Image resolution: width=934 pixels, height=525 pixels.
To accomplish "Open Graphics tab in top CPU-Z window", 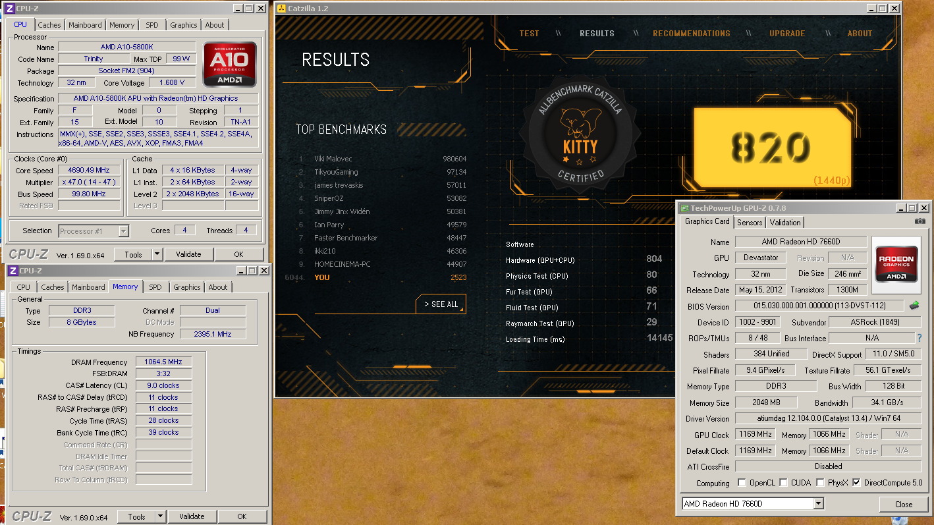I will click(184, 25).
